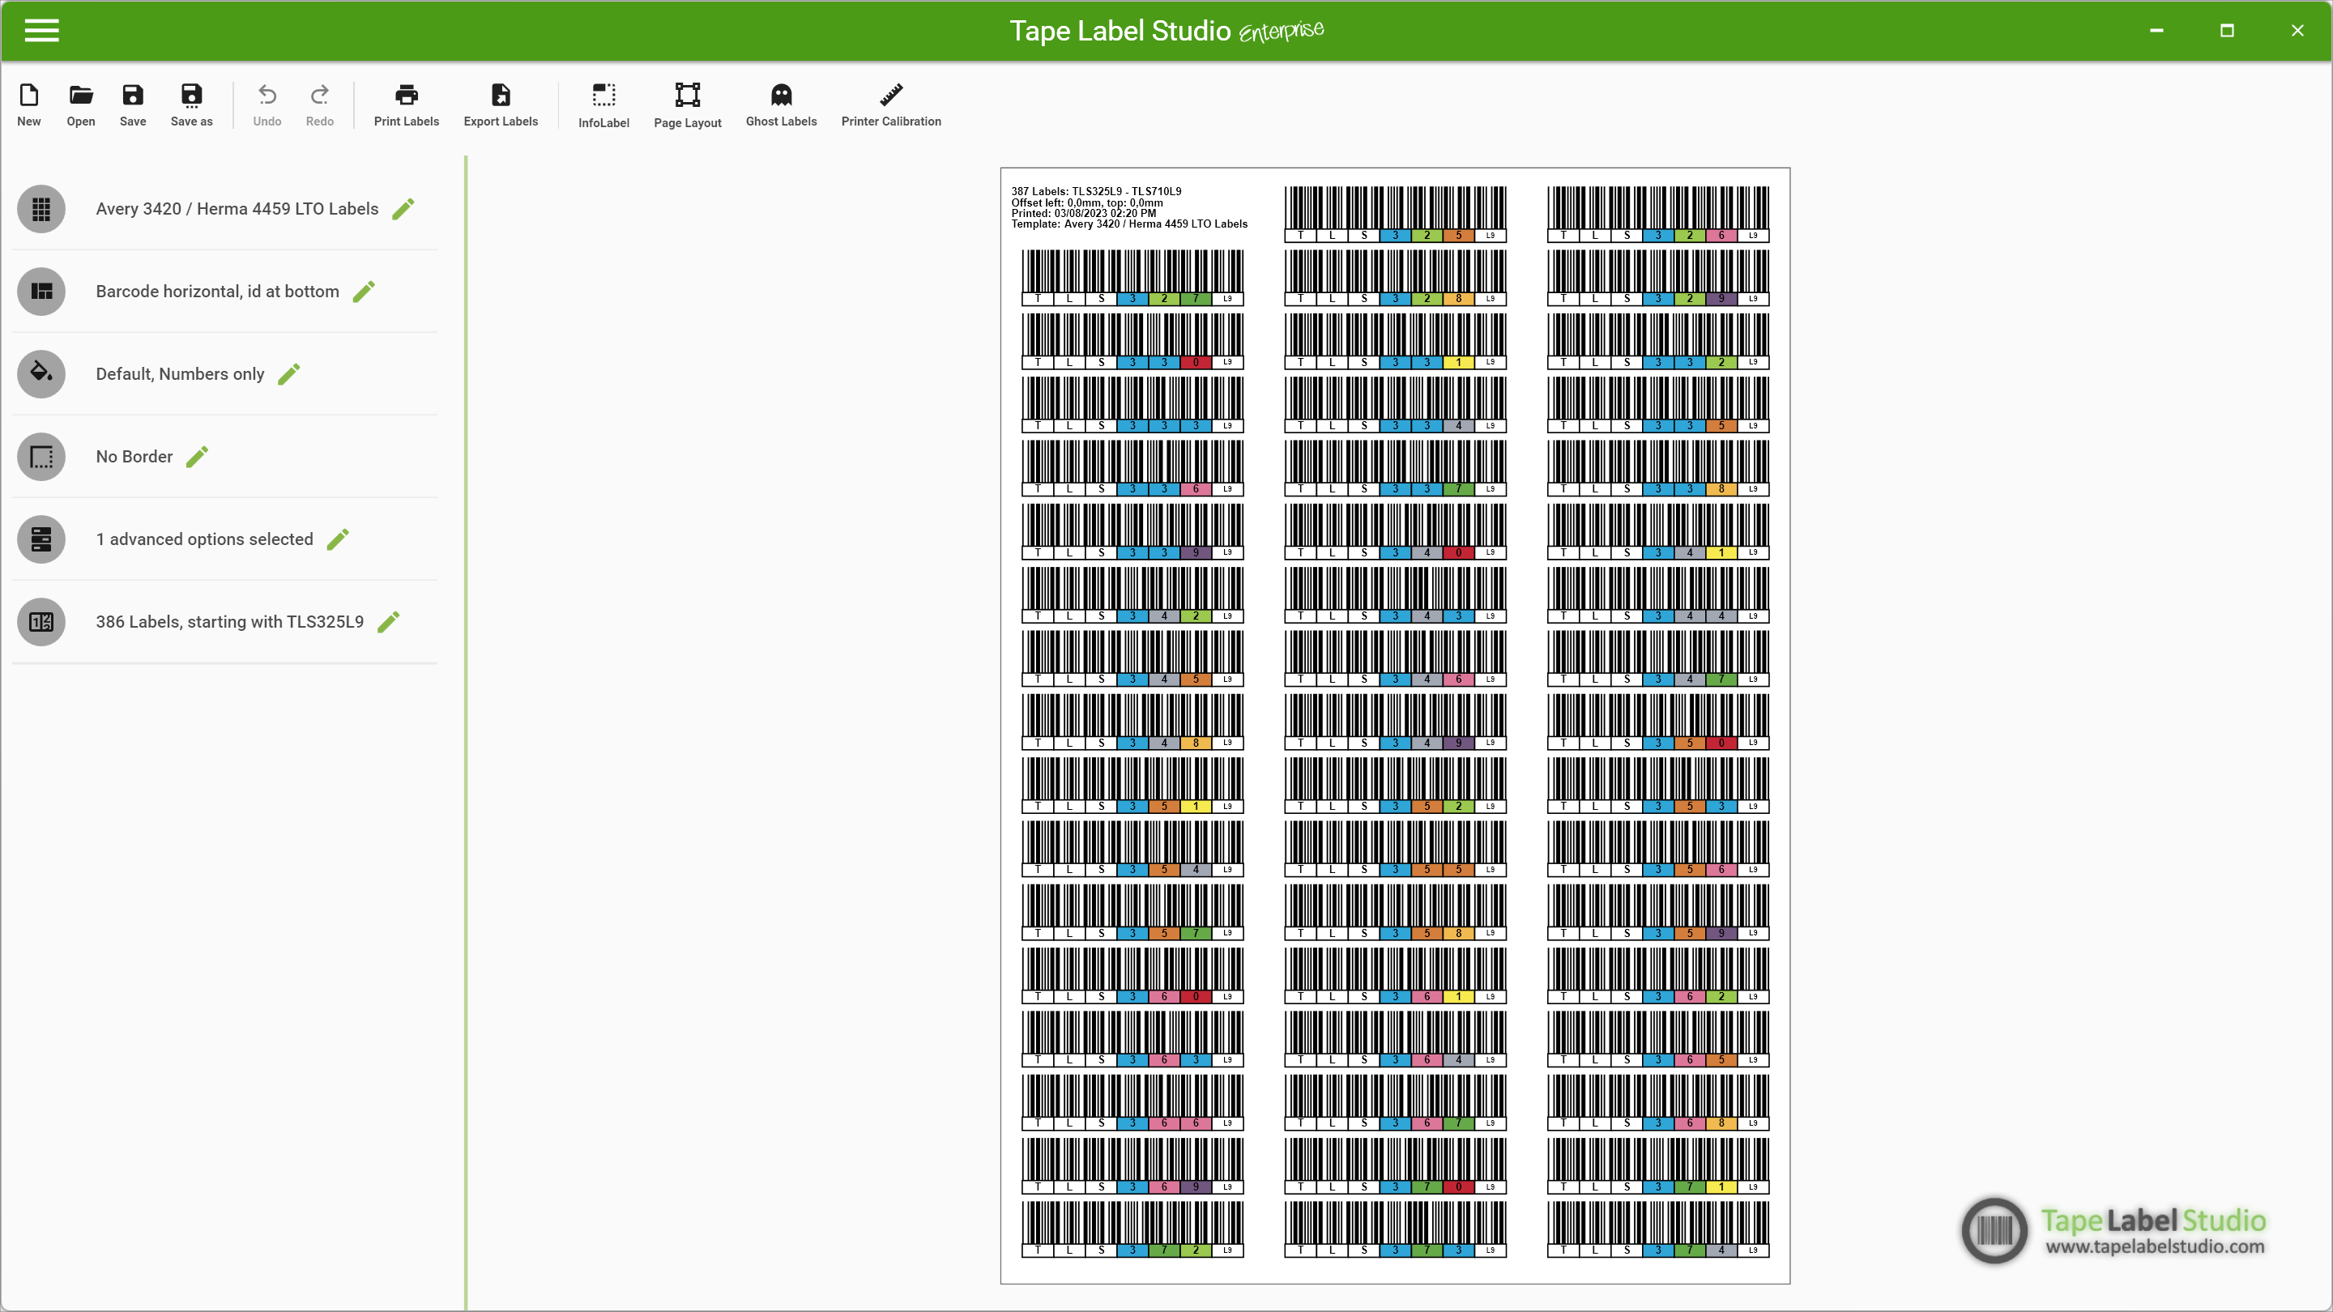Click barcode label TLS330 in preview
The image size is (2333, 1312).
[1132, 341]
